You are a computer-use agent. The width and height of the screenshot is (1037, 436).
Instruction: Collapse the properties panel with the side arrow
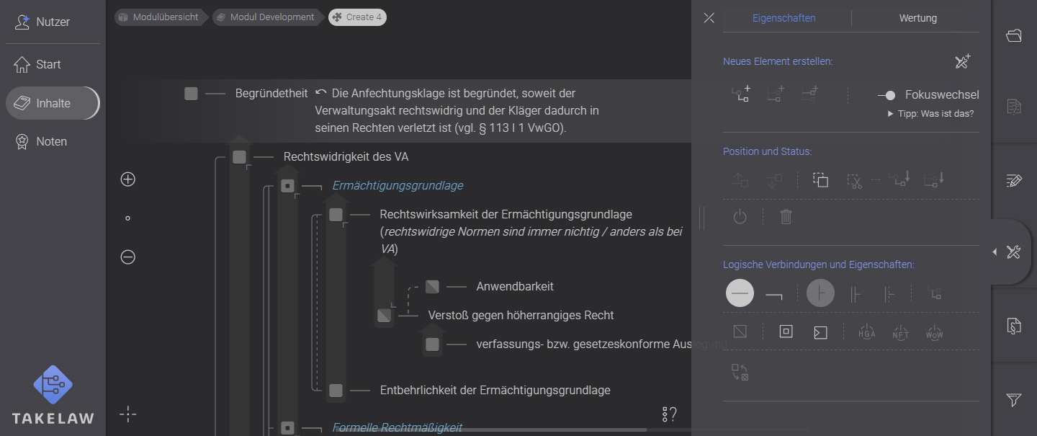point(995,252)
